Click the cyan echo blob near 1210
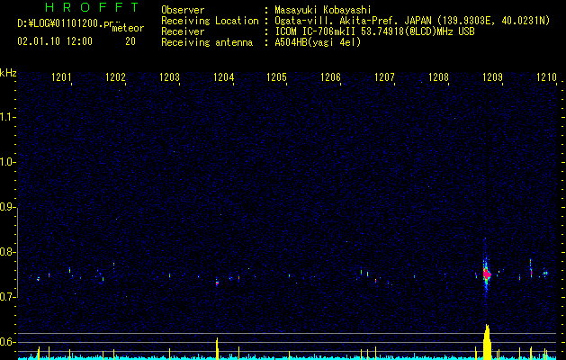Screen dimensions: 566x360 pos(545,273)
